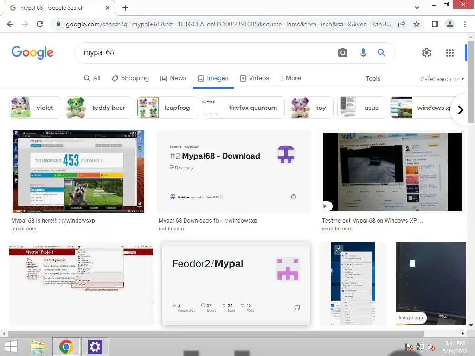Screen dimensions: 475x356
Task: Open Google quick settings gear
Action: tap(427, 53)
